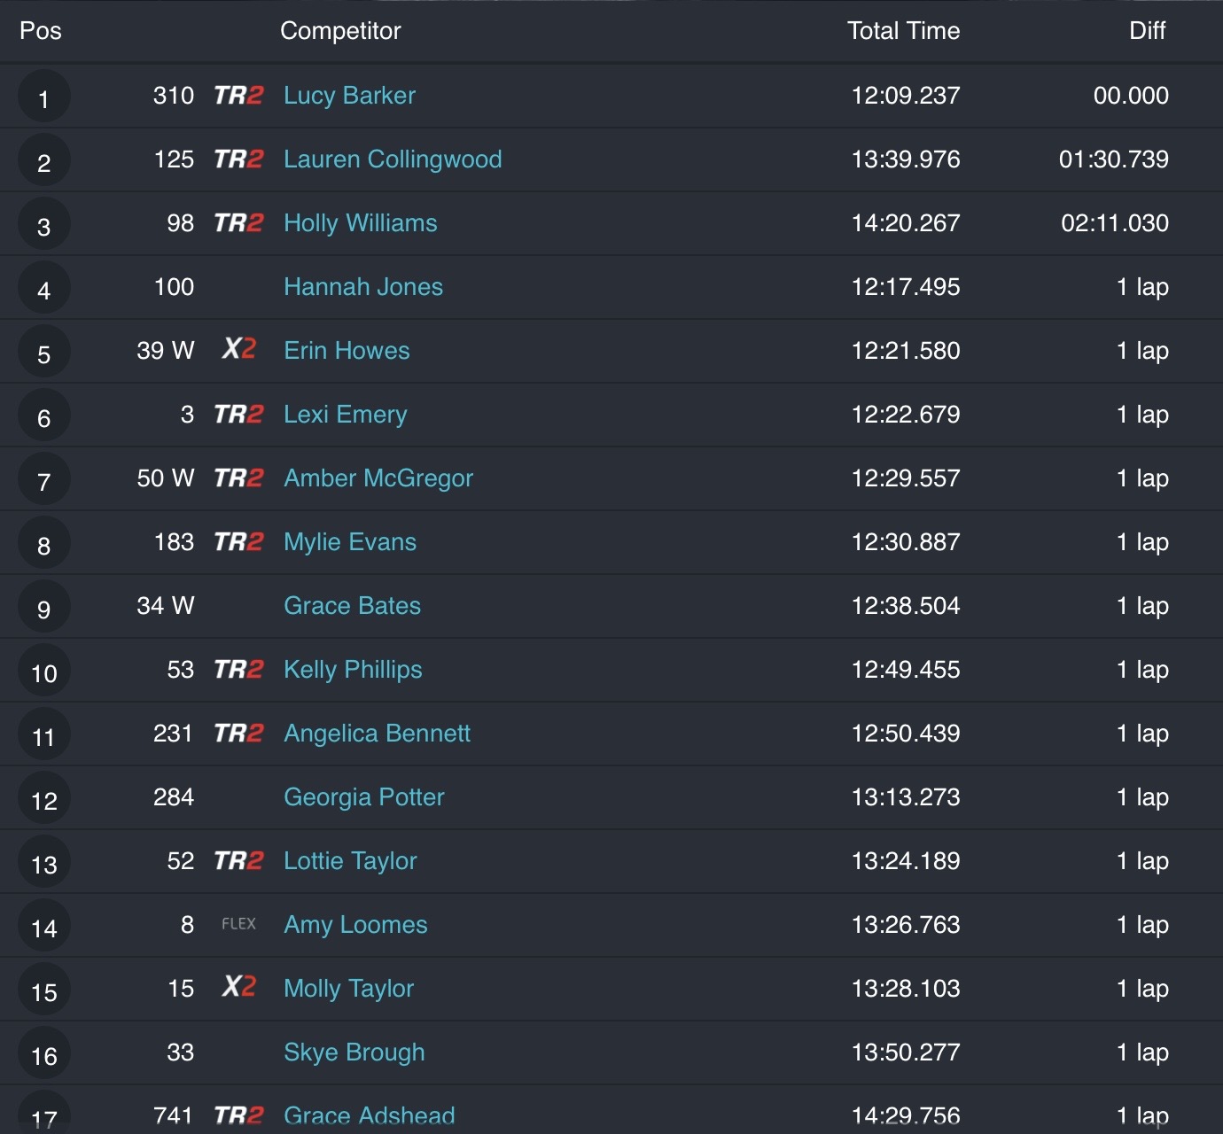
Task: Click position badge 1 circle
Action: (x=43, y=97)
